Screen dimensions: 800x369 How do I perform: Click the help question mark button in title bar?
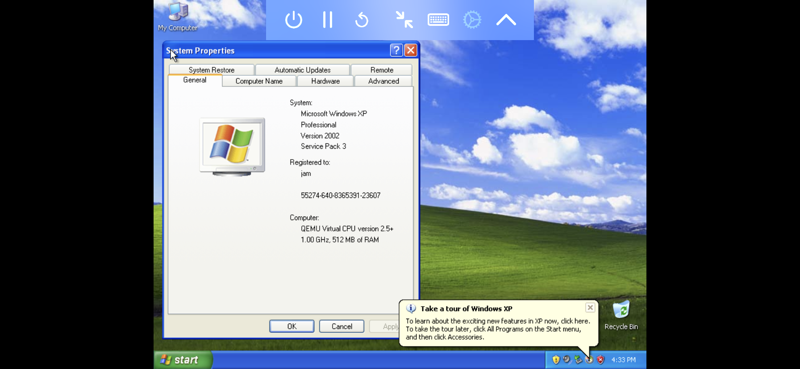[x=396, y=50]
